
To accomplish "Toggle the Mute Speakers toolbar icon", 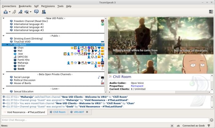I will pos(27,12).
